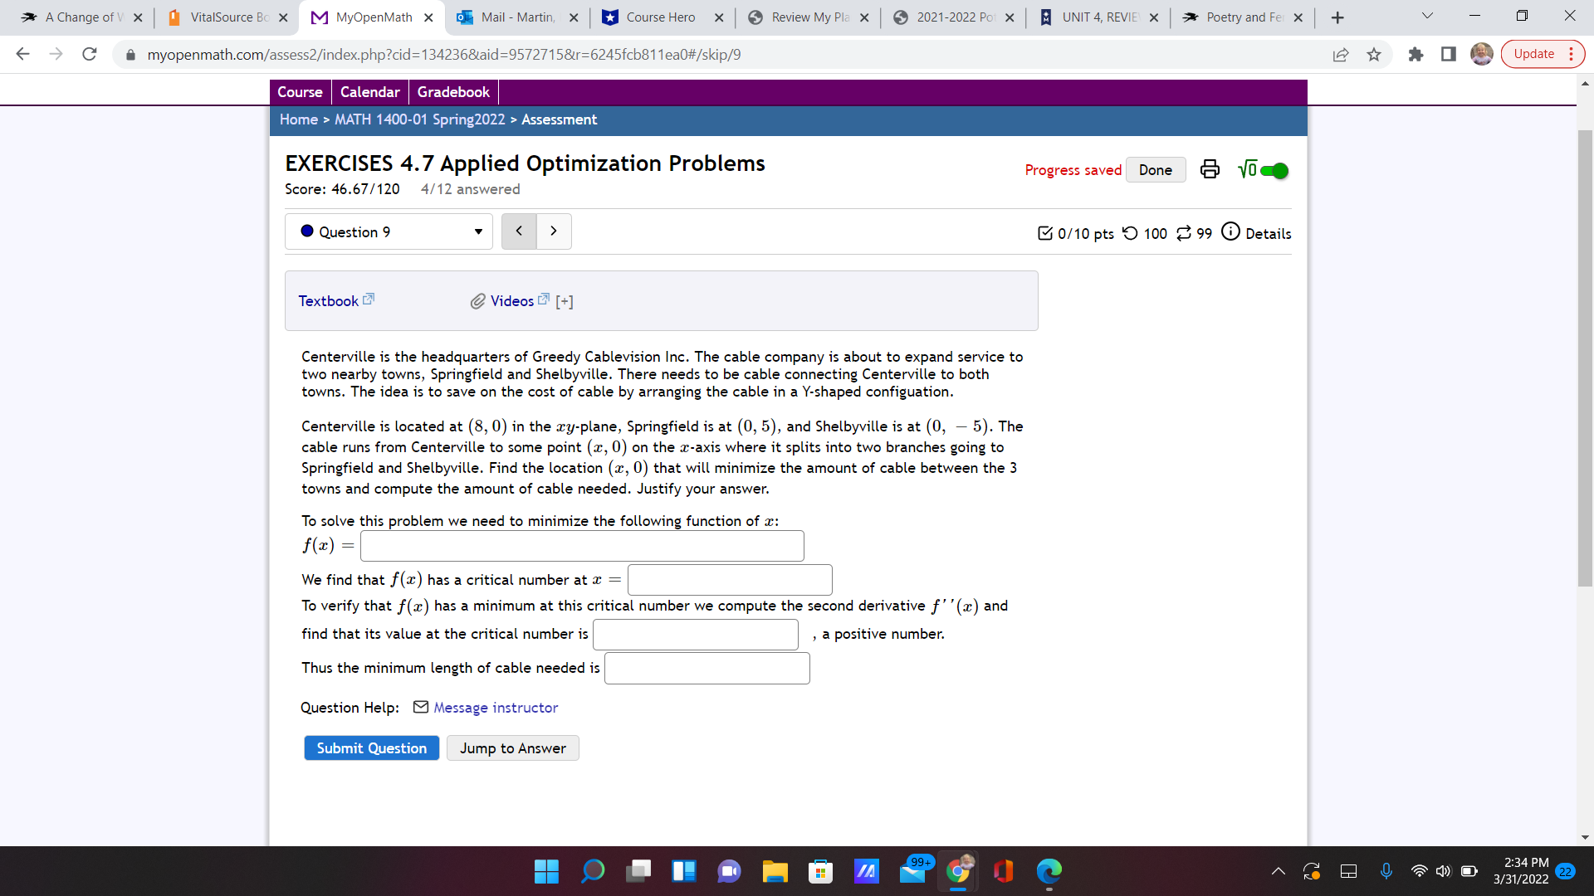Image resolution: width=1594 pixels, height=896 pixels.
Task: Bookmark this page with the star icon
Action: (1374, 55)
